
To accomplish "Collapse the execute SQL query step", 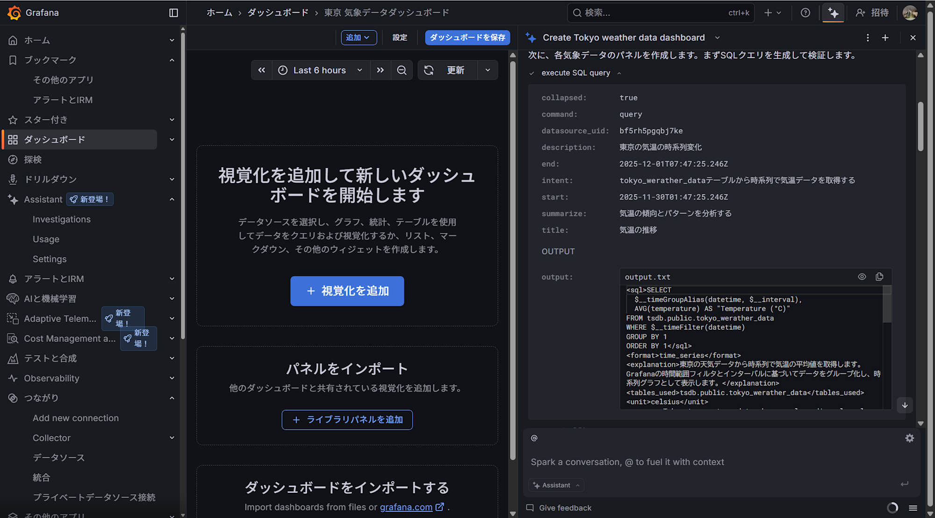I will tap(619, 73).
